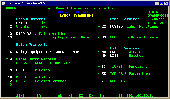
Task: Select option 9 POST a Batch
Action: tap(30, 70)
